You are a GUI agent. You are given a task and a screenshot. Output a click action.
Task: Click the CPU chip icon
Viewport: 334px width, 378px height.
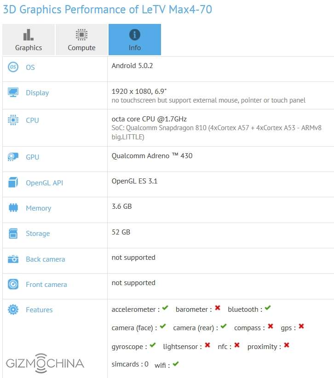pyautogui.click(x=13, y=120)
